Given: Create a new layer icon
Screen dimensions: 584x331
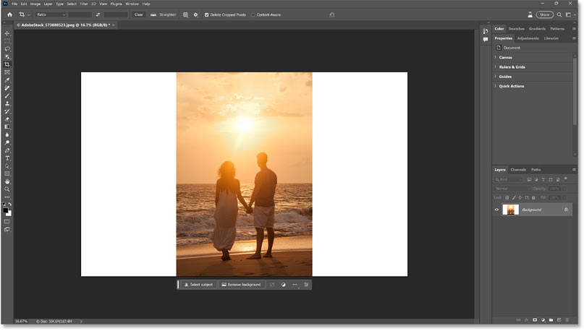Looking at the screenshot, I should [x=559, y=320].
